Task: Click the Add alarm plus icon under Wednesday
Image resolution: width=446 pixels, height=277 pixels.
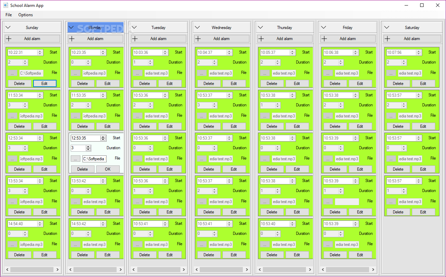Action: (198, 38)
